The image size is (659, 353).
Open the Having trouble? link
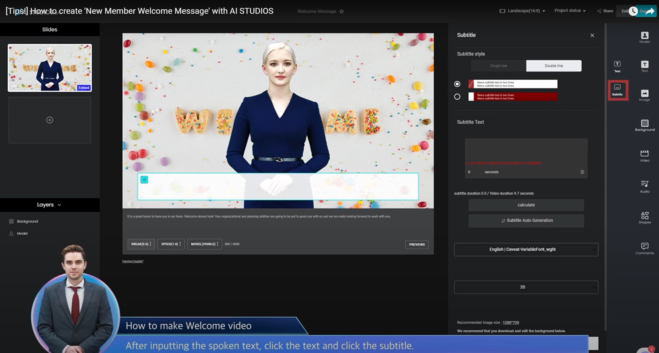click(x=133, y=261)
